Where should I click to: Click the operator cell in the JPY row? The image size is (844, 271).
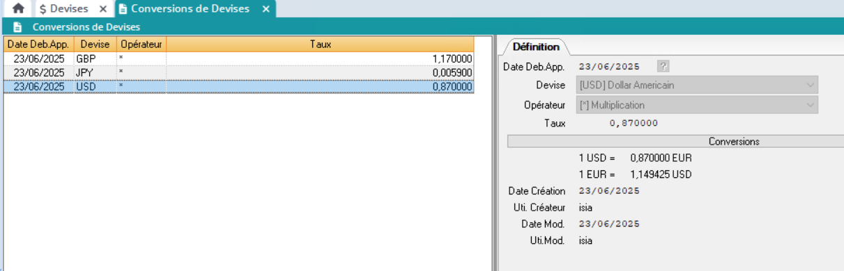pyautogui.click(x=141, y=72)
